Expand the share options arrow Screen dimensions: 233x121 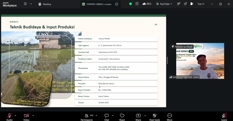pos(145,116)
